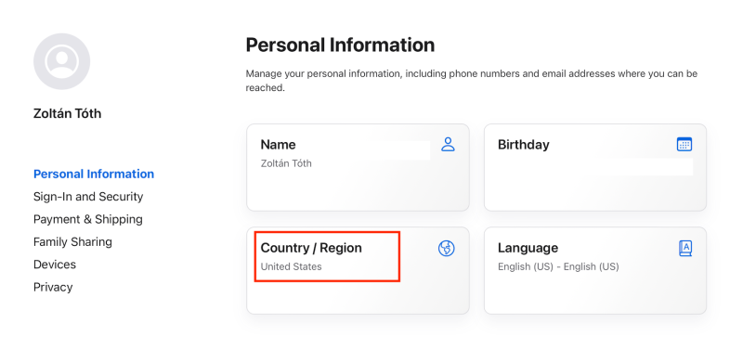743x349 pixels.
Task: Select Personal Information in the sidebar
Action: (x=94, y=174)
